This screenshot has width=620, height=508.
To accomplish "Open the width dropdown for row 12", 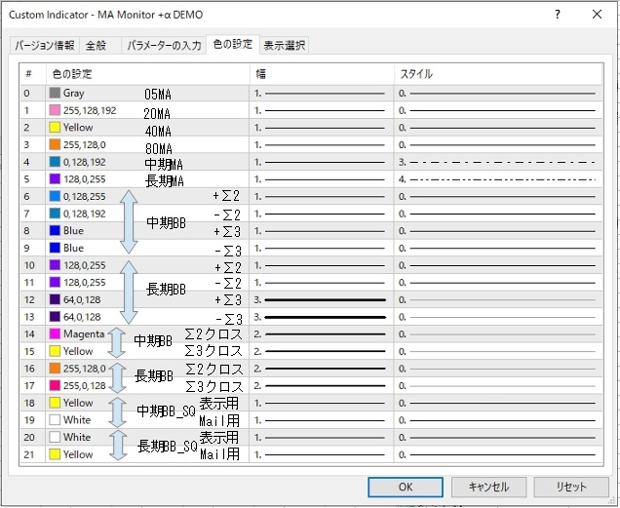I will [x=321, y=300].
